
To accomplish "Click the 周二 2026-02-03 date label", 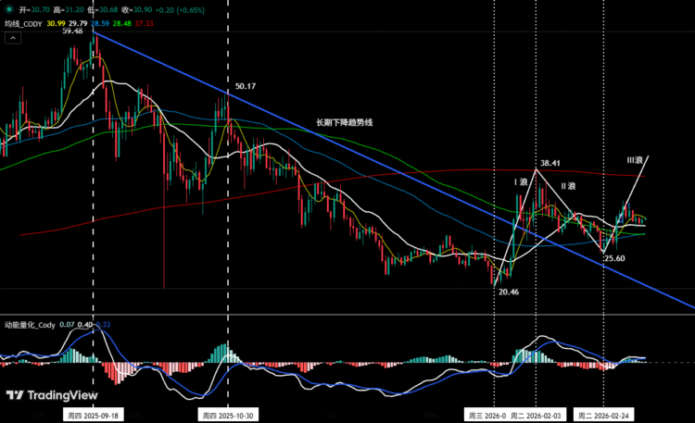I will (537, 416).
